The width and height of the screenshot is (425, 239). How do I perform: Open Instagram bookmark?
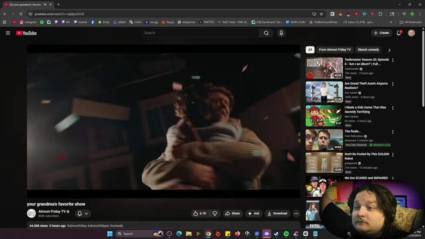[28, 22]
